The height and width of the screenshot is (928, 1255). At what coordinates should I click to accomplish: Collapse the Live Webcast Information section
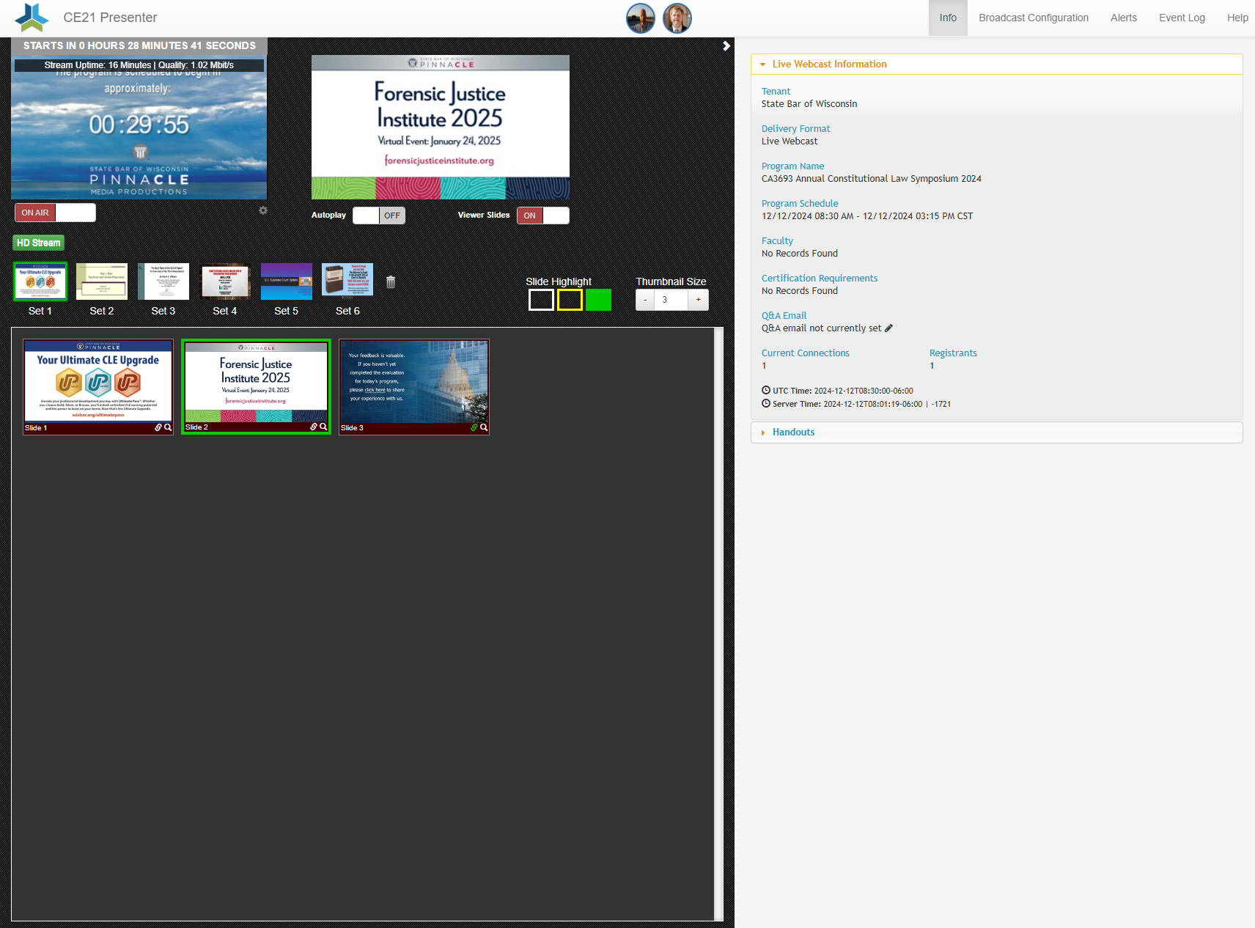[764, 64]
